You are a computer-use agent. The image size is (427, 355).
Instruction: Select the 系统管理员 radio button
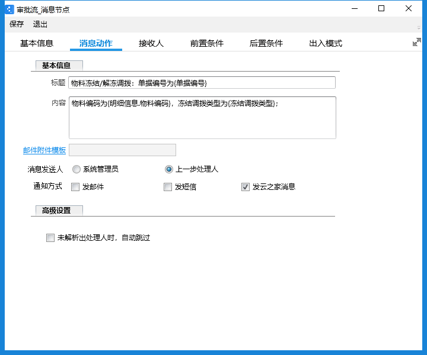[x=77, y=169]
